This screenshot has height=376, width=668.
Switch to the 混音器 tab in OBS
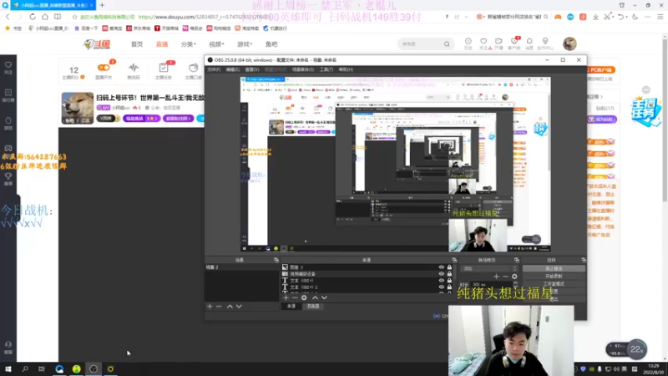(x=313, y=307)
